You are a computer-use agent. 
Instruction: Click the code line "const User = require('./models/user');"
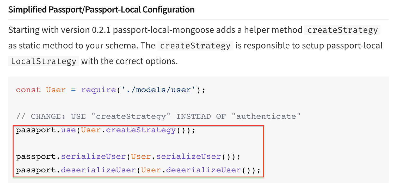[x=111, y=90]
